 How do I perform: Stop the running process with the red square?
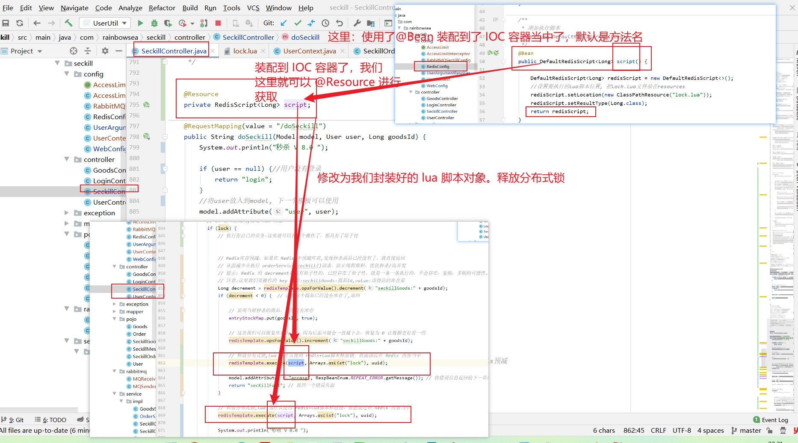tap(219, 23)
